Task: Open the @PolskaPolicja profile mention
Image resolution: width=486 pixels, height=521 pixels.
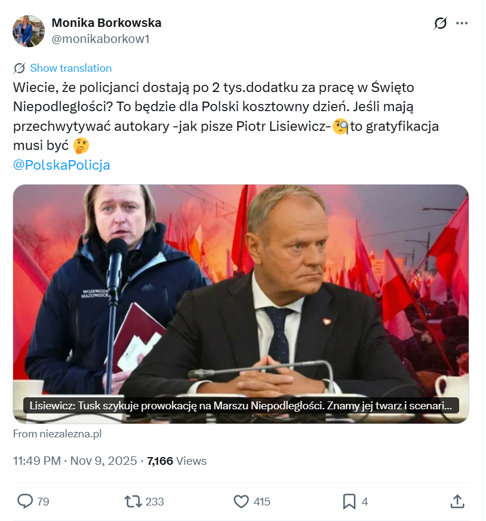Action: (x=60, y=165)
